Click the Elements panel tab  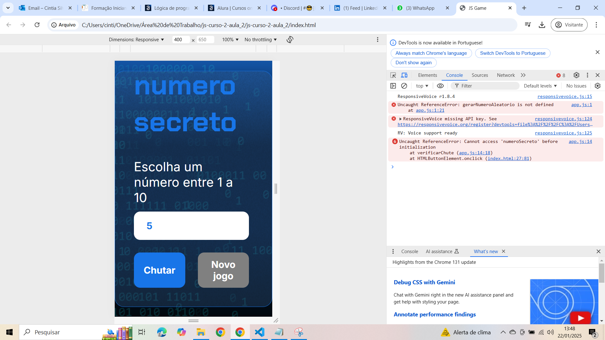click(428, 75)
